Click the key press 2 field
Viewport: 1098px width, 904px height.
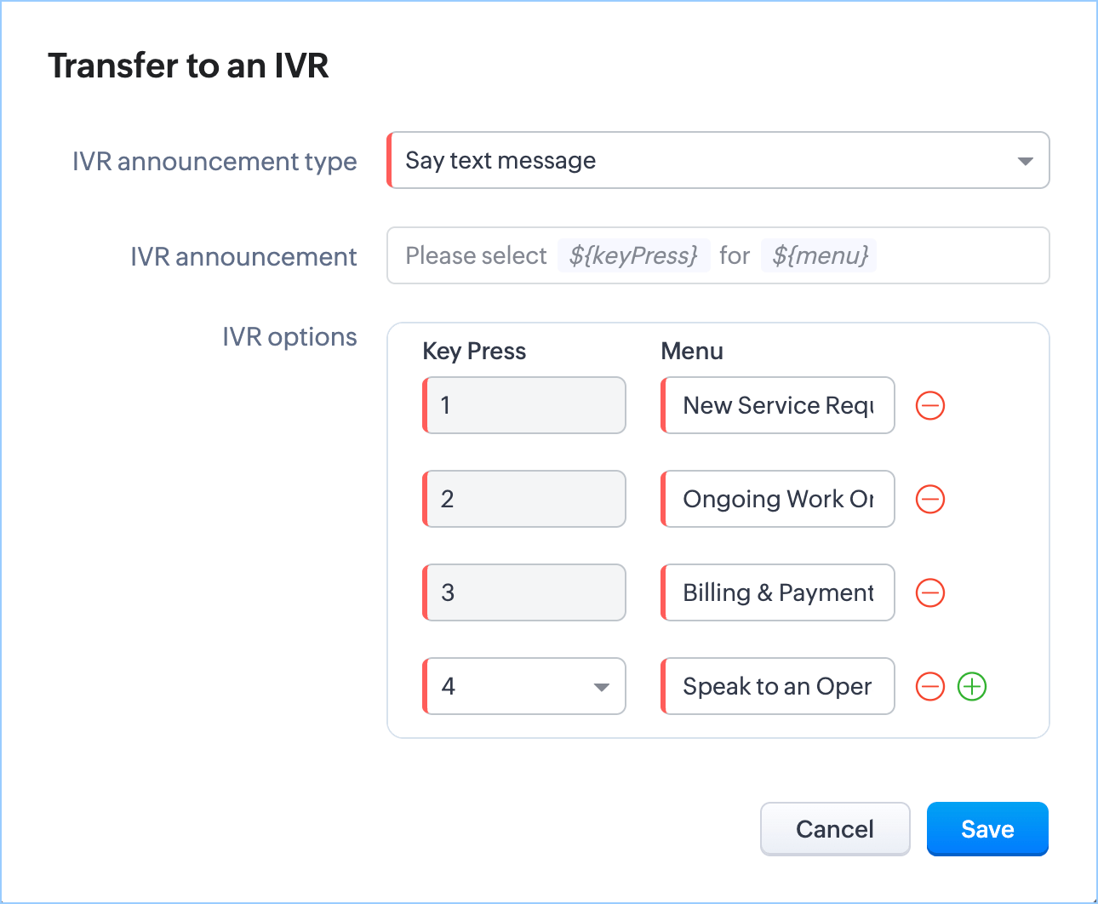click(x=524, y=499)
